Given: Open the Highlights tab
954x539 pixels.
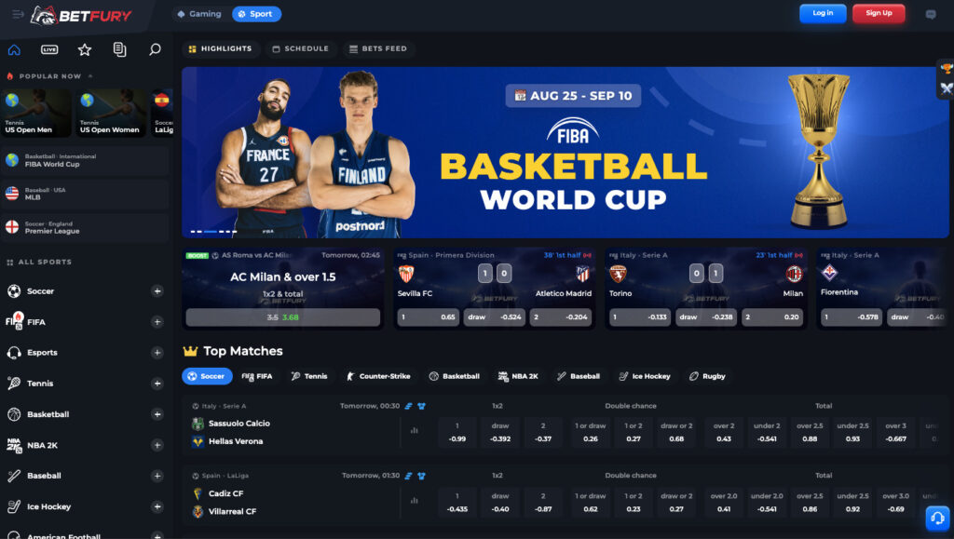Looking at the screenshot, I should point(220,49).
